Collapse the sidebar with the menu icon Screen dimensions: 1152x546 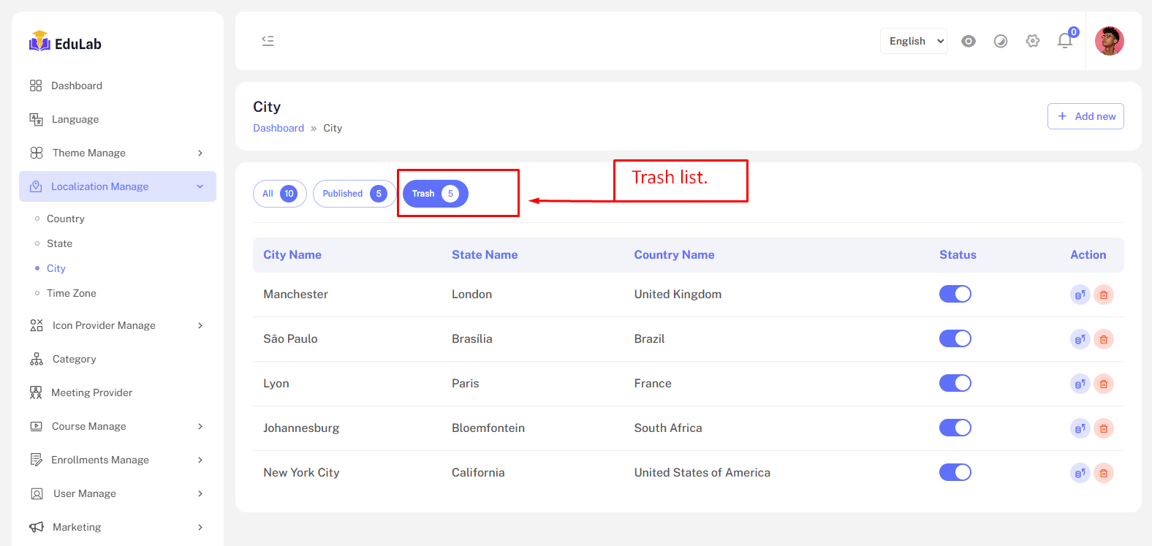(x=268, y=41)
